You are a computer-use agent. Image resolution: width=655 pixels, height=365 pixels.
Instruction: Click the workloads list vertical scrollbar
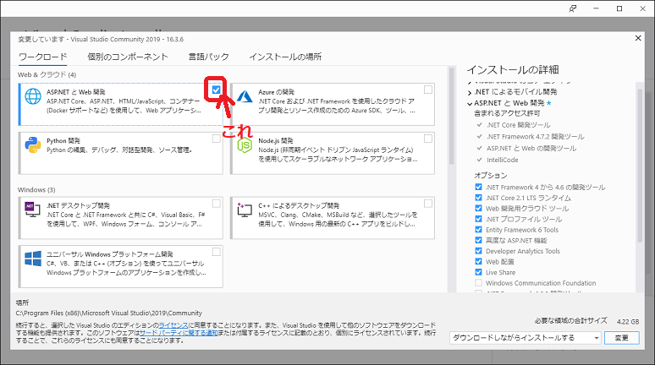point(451,116)
